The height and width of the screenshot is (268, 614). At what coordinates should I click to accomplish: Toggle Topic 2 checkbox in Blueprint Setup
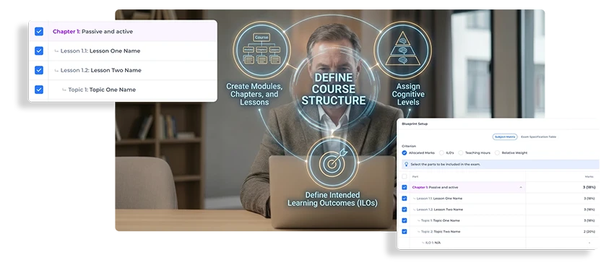[x=405, y=232]
